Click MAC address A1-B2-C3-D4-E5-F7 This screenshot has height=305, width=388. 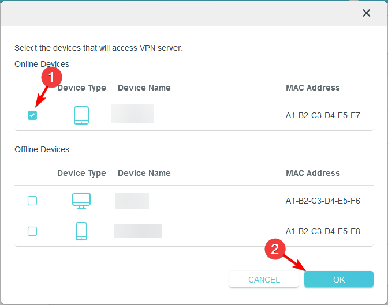[323, 115]
